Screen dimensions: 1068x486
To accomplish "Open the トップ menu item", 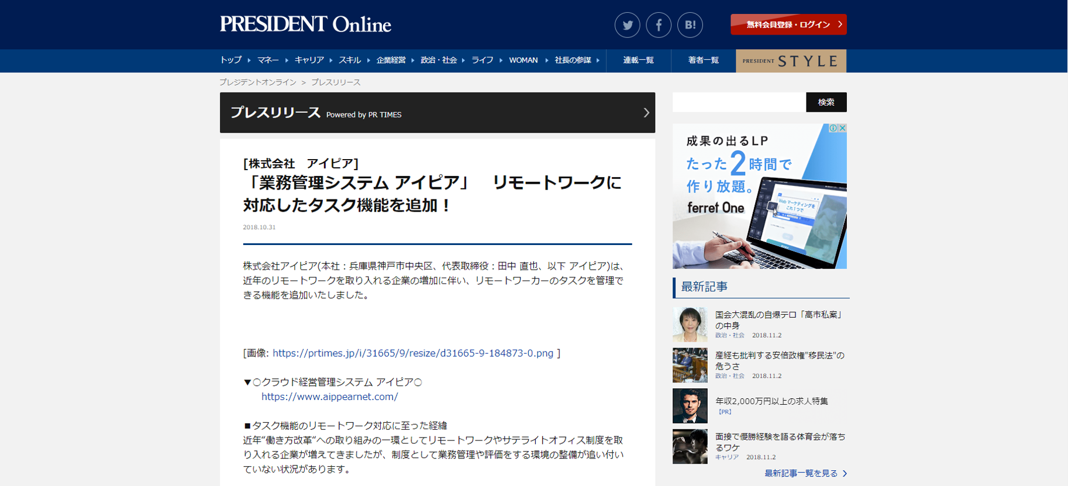I will pos(231,60).
